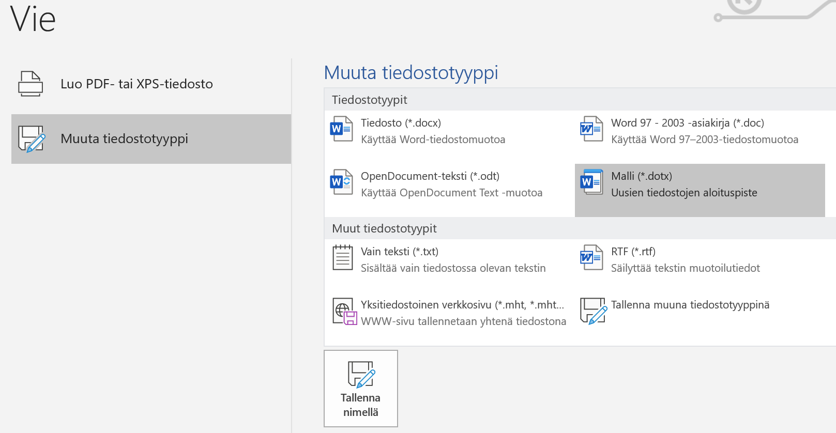Click the Tallenna muuna tiedostotyyppinä icon

(593, 311)
